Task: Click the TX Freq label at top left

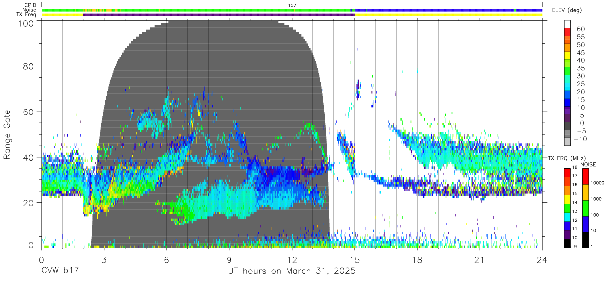Action: [x=27, y=15]
